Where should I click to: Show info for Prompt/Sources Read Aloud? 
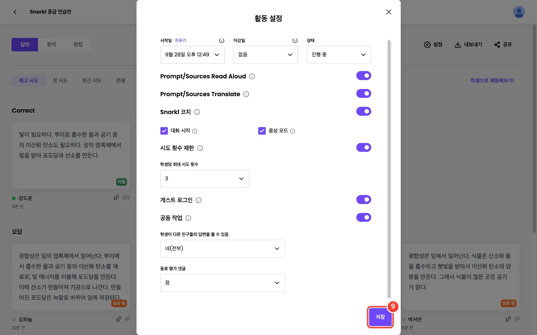(x=252, y=76)
